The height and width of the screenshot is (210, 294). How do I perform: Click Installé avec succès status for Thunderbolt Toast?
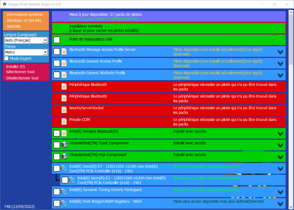click(189, 143)
